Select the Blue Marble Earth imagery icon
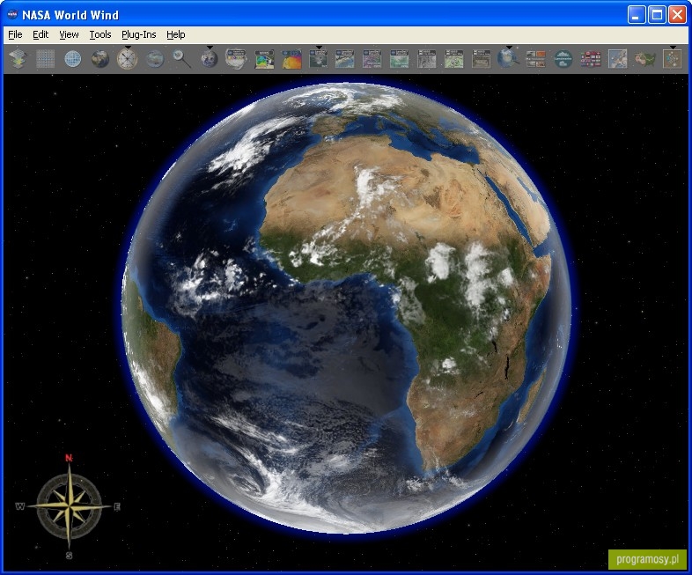The width and height of the screenshot is (692, 575). 210,59
